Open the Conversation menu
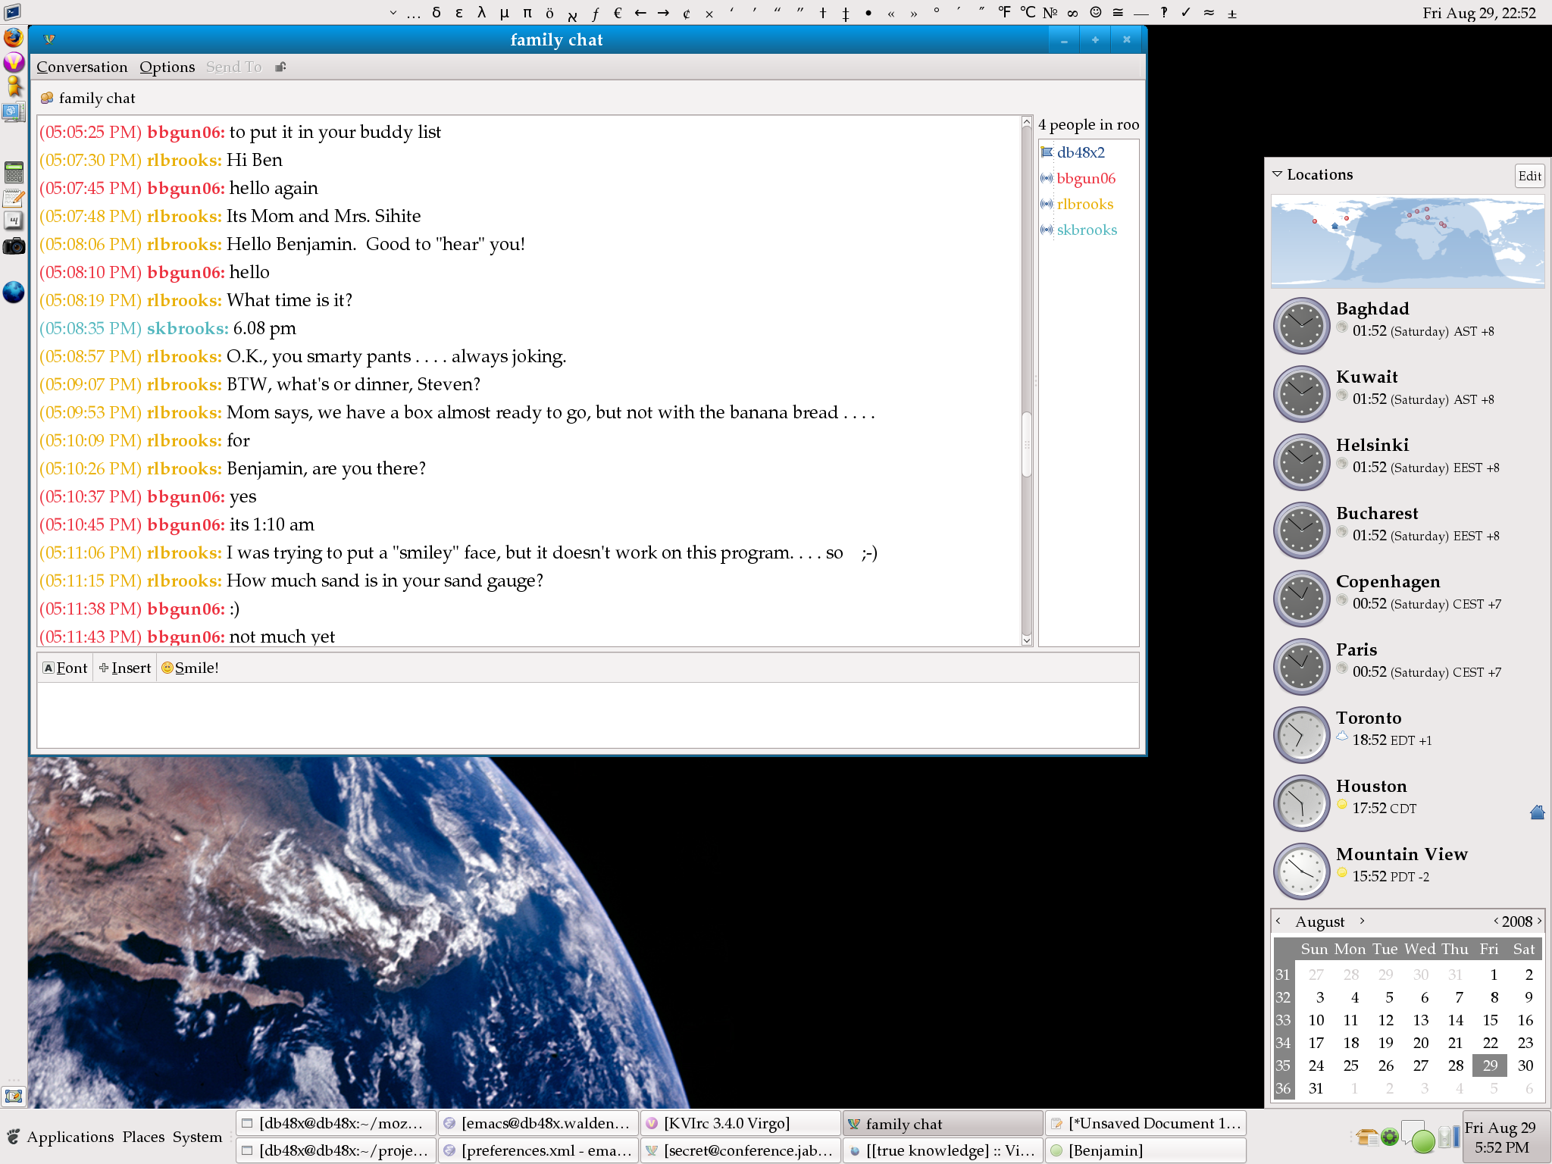Screen dimensions: 1552x1164 [82, 67]
